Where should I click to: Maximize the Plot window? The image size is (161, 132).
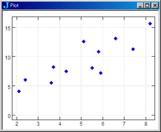pyautogui.click(x=147, y=5)
